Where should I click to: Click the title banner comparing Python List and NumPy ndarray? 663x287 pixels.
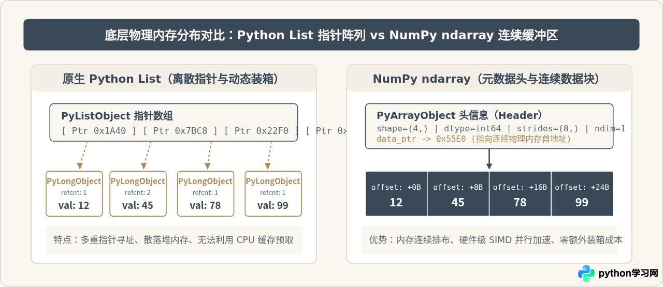(x=331, y=35)
